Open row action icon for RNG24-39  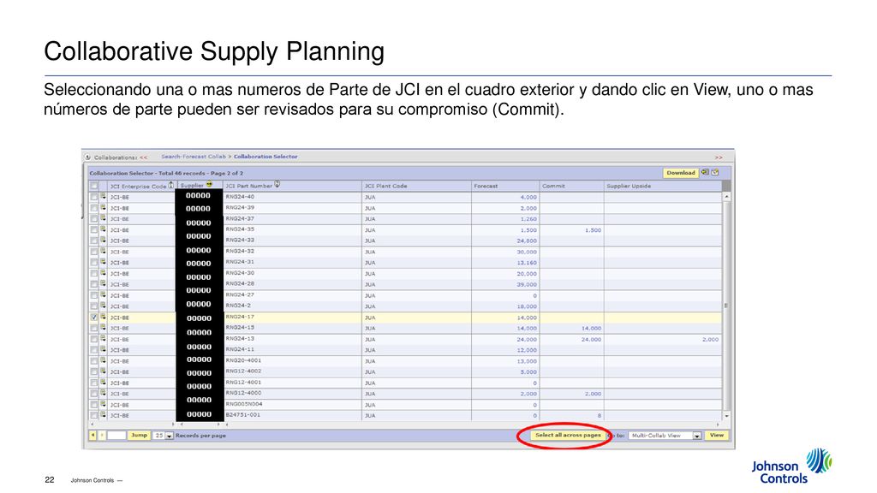tap(104, 208)
